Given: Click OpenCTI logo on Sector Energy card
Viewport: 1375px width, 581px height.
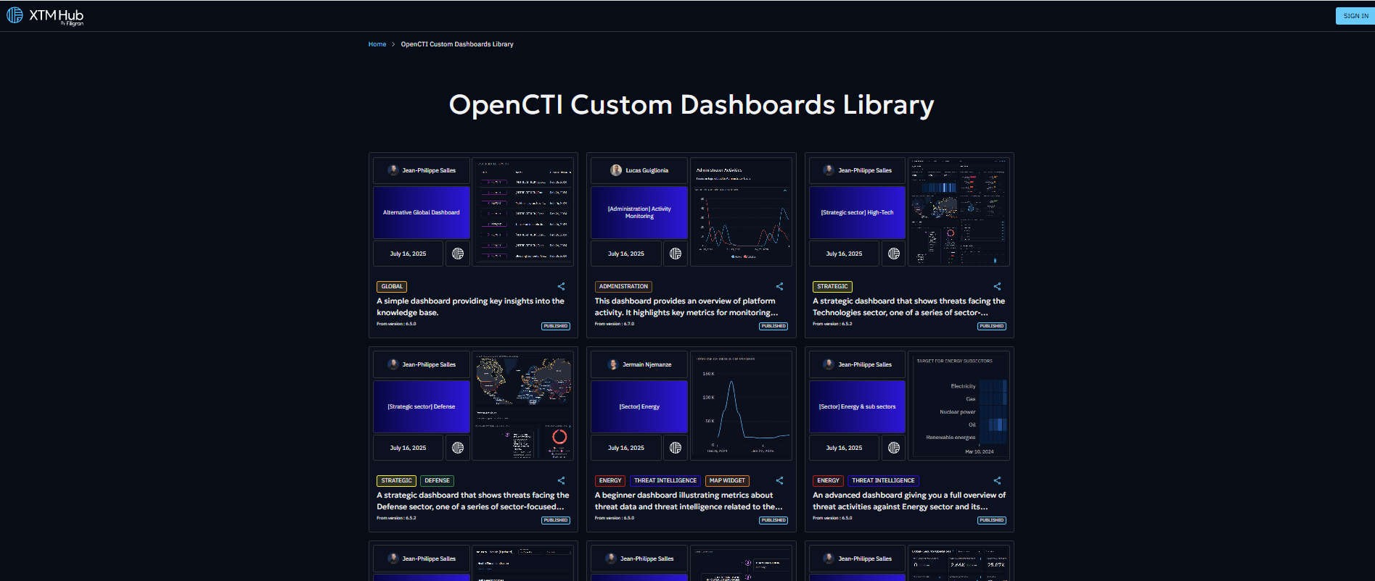Looking at the screenshot, I should (676, 448).
